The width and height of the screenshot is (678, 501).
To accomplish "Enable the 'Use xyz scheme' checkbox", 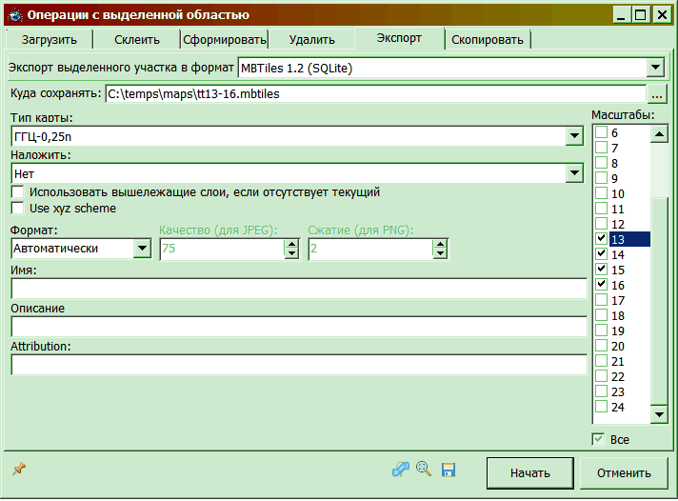I will click(x=17, y=208).
